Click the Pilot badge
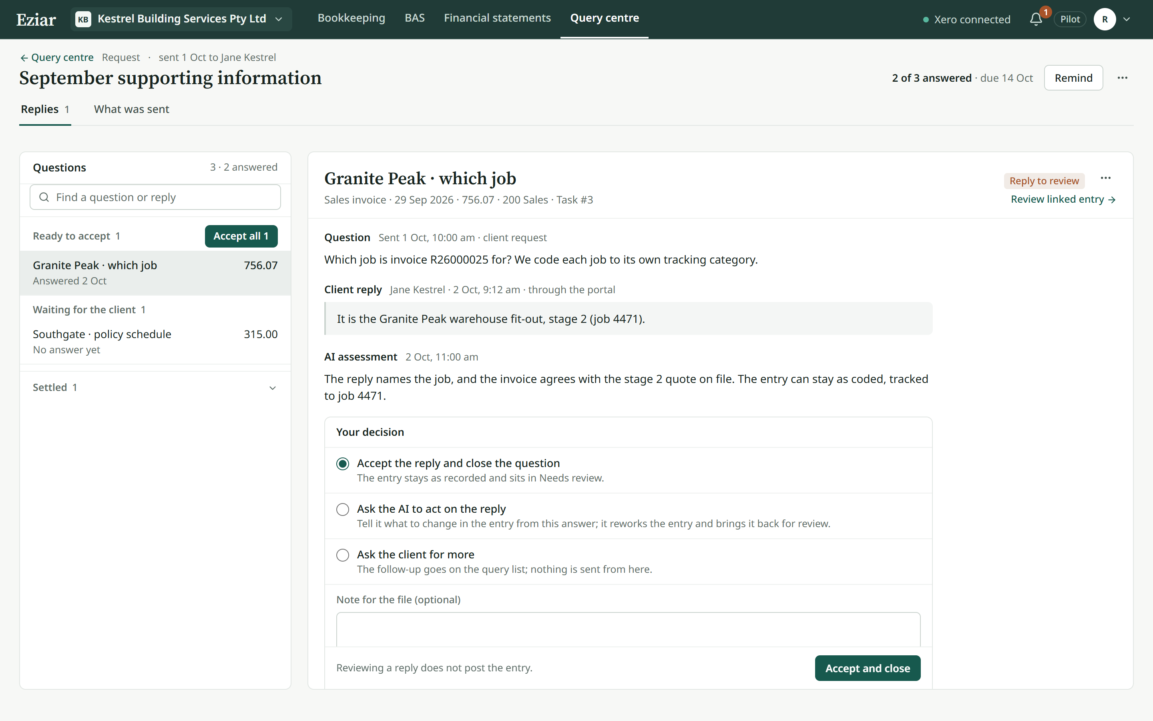This screenshot has width=1153, height=721. click(1070, 19)
